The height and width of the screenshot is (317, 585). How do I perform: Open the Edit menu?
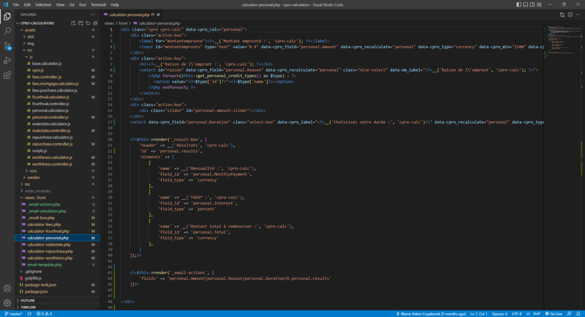pos(27,5)
